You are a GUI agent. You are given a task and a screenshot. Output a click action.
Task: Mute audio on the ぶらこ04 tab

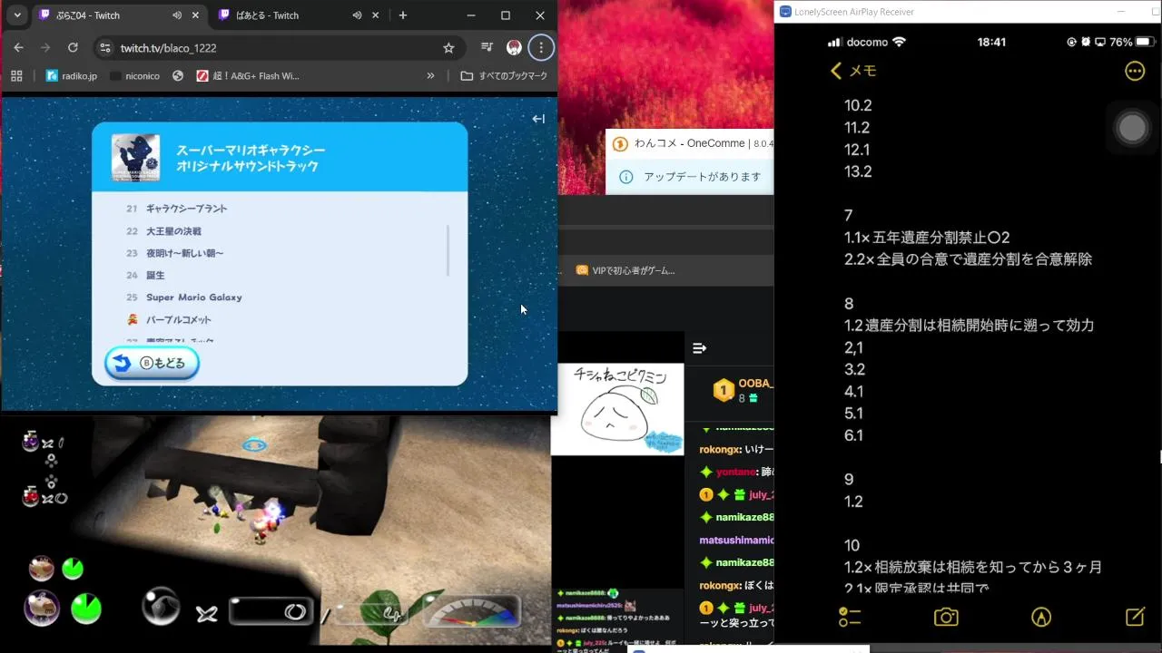point(177,15)
